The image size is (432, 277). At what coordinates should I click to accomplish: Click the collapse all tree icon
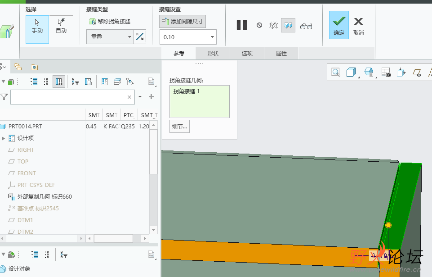coord(46,82)
